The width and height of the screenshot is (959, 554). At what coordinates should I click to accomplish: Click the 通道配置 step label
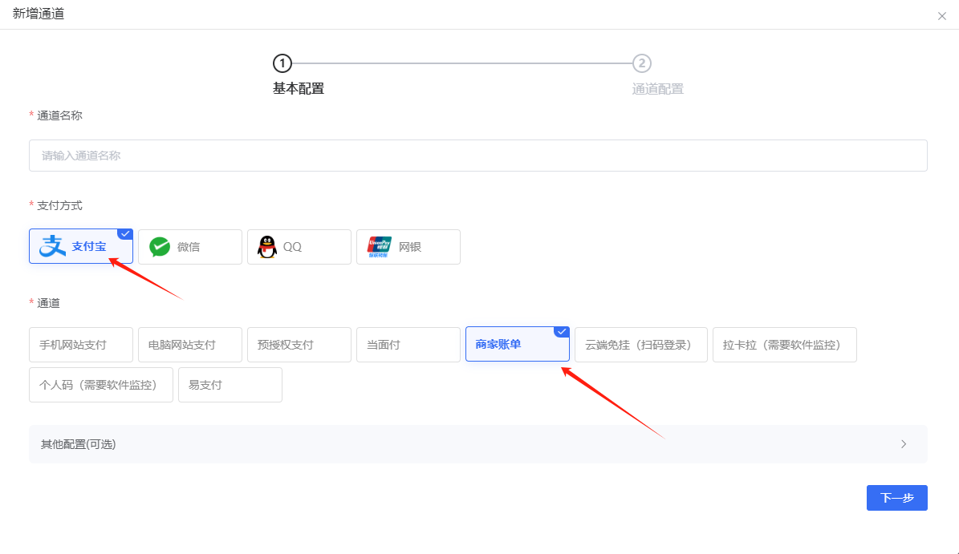pyautogui.click(x=657, y=89)
